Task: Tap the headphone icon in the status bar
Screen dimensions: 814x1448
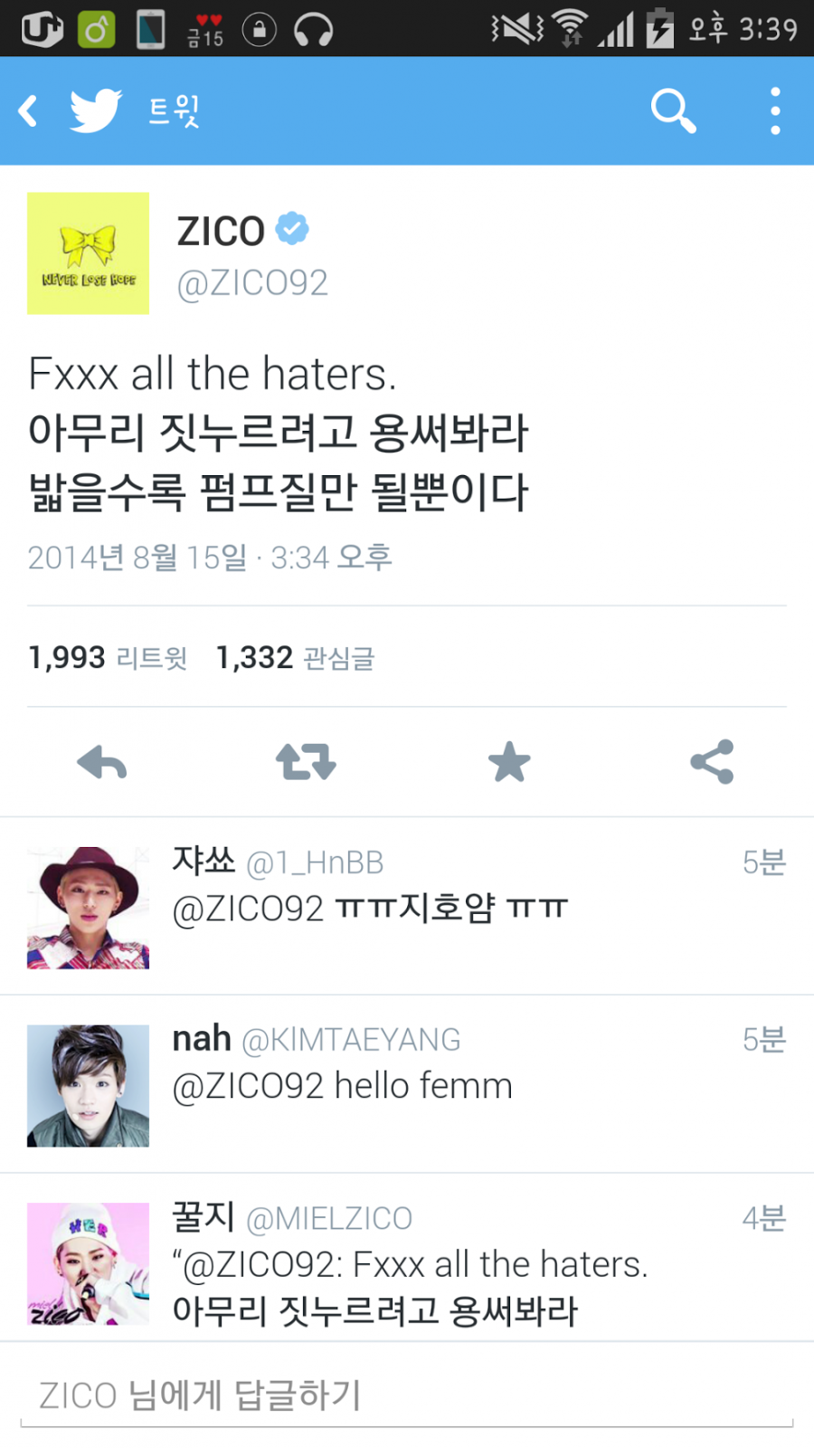Action: coord(314,30)
